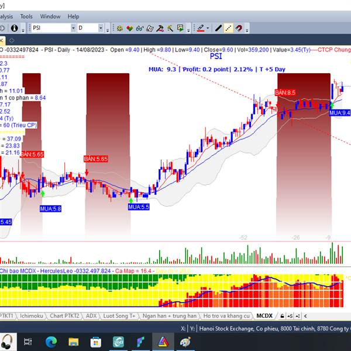The height and width of the screenshot is (351, 351).
Task: Click the red-green hearts icon
Action: 130,28
